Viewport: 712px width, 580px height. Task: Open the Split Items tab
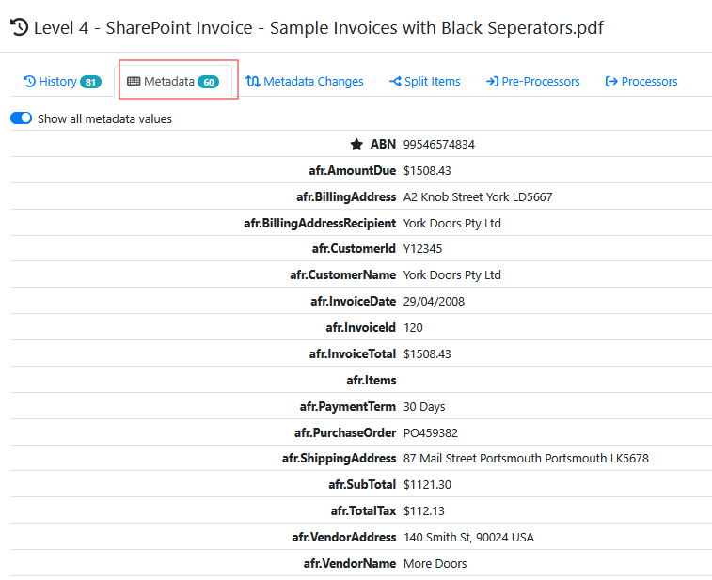point(432,82)
